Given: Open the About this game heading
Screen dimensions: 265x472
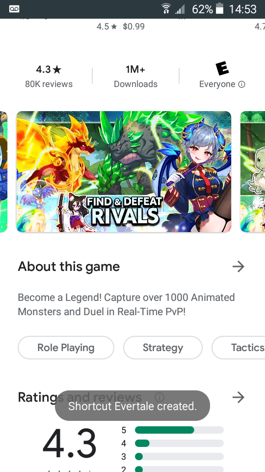Looking at the screenshot, I should point(69,266).
